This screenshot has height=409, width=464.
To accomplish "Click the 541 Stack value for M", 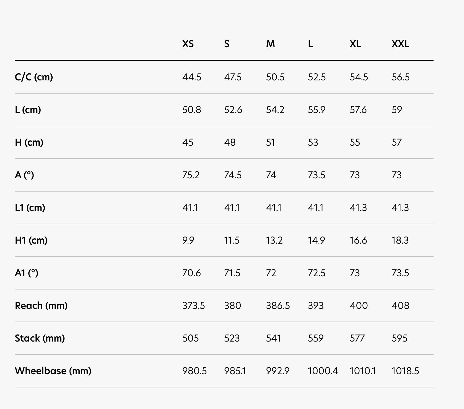I will (x=274, y=338).
